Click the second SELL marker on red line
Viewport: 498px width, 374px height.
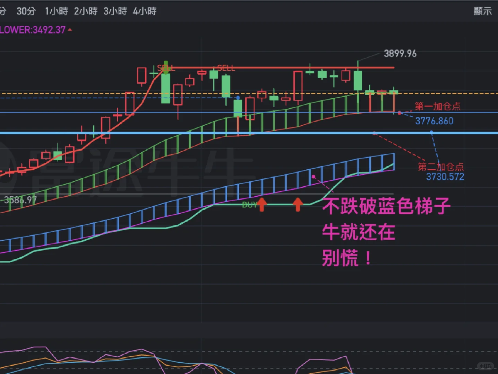[x=225, y=68]
